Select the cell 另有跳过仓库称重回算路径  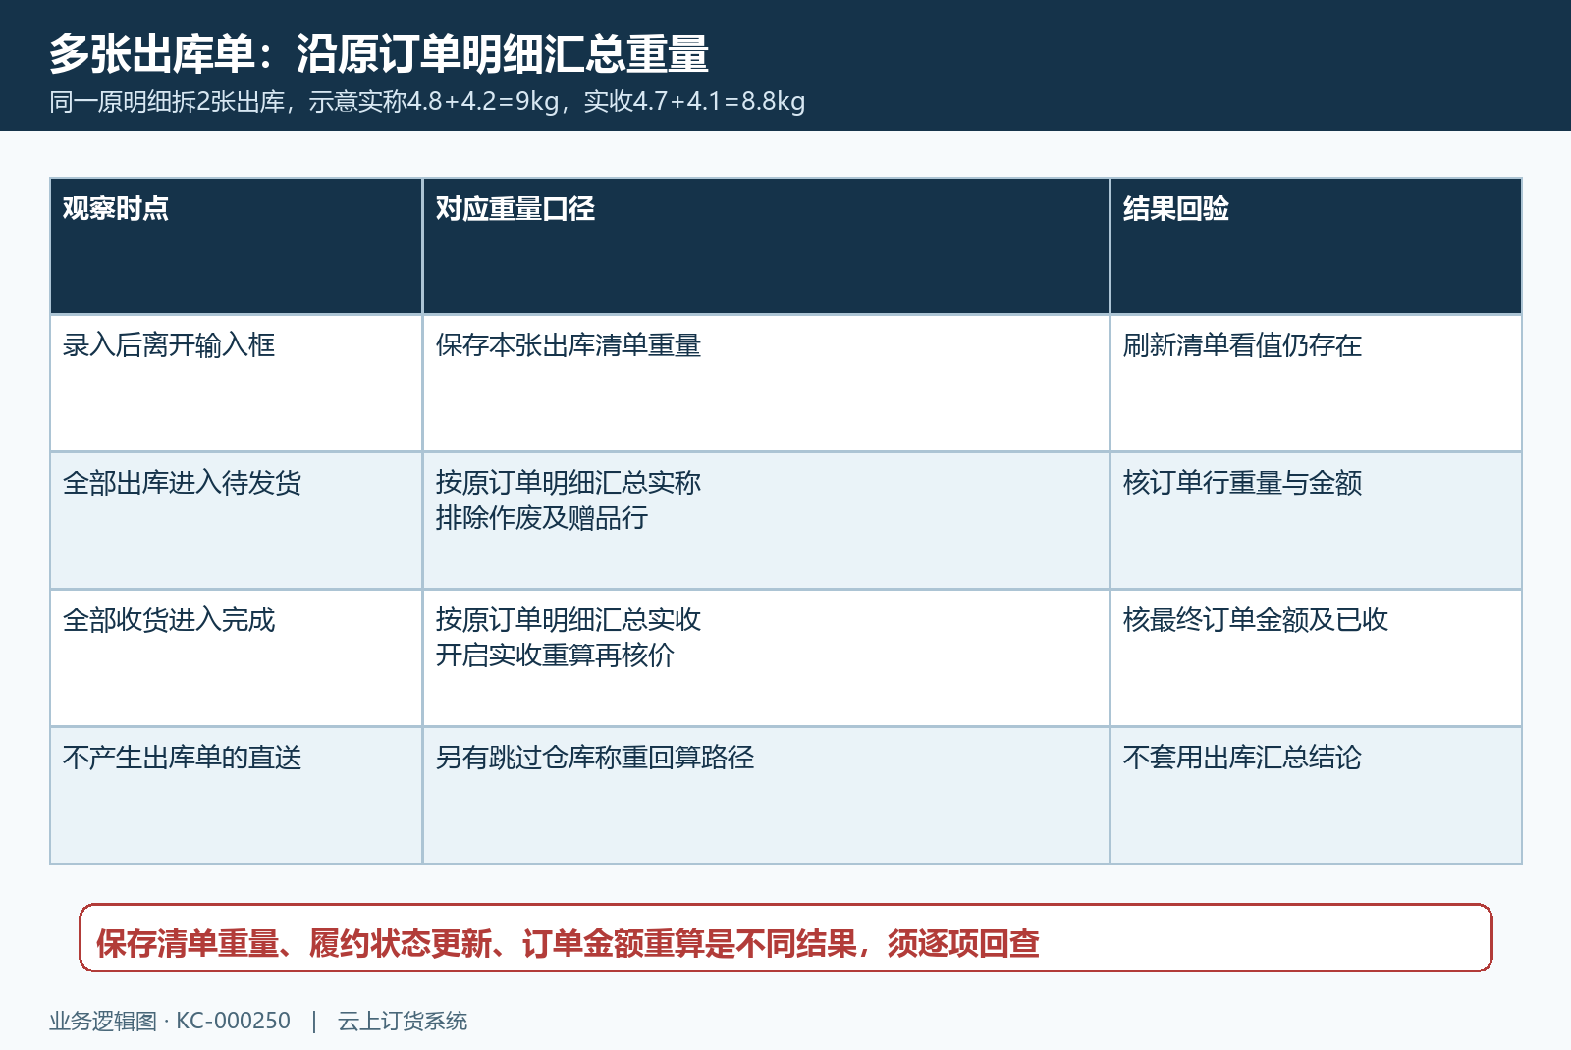click(x=766, y=795)
